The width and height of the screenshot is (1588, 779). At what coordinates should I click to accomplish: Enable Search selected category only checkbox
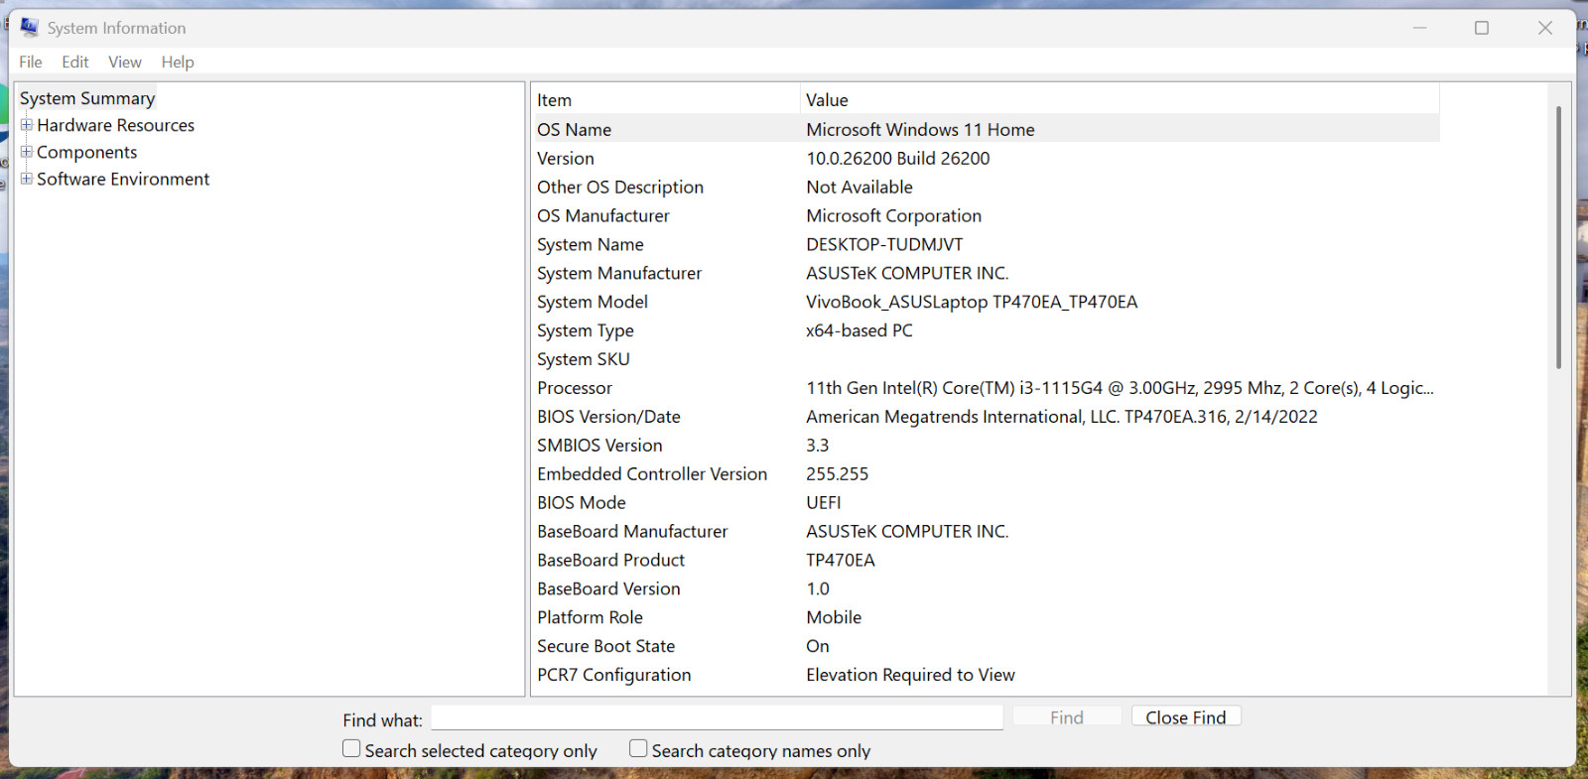(x=351, y=748)
